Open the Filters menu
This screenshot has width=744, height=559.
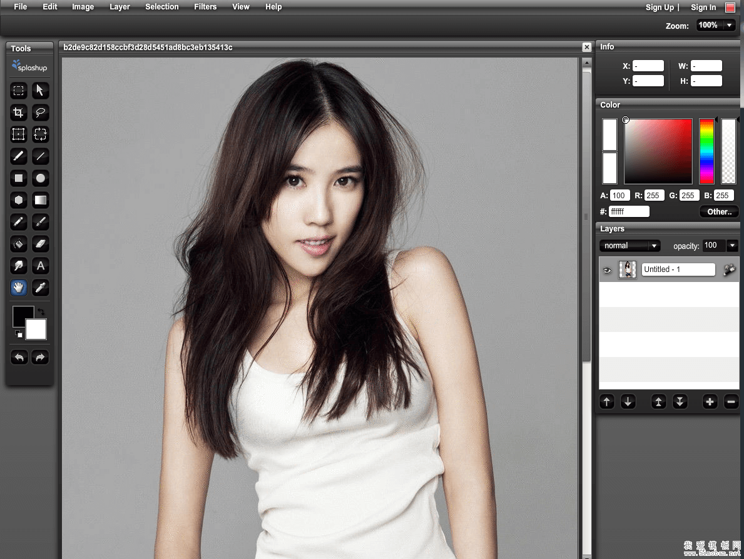[205, 7]
